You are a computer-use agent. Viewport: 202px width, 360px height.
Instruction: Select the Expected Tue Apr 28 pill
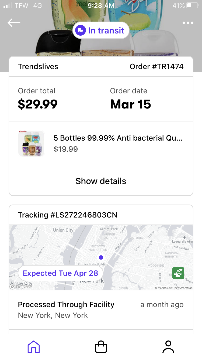tap(61, 273)
